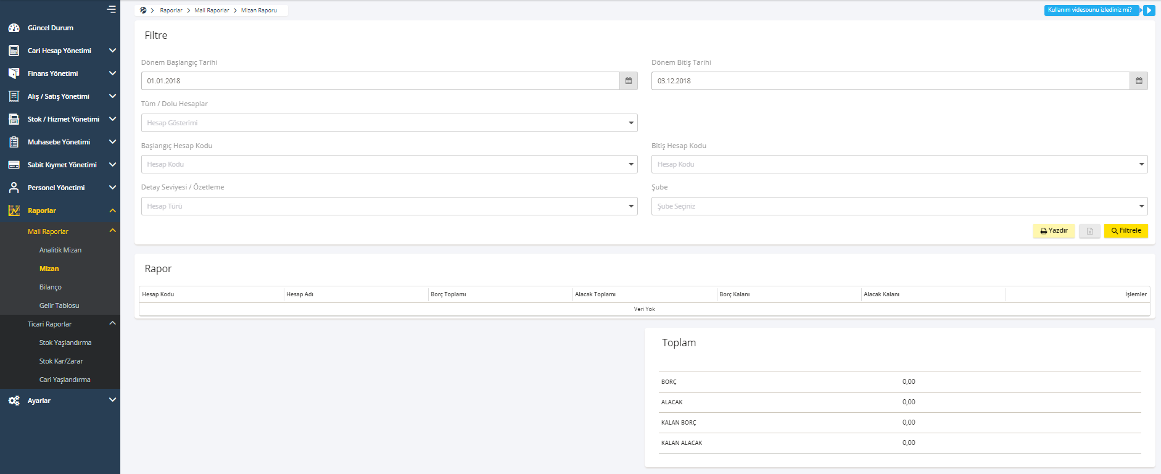Open Cari Yaşlandırma report
Viewport: 1161px width, 474px height.
[65, 380]
